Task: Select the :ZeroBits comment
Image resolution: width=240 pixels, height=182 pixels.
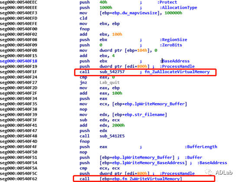Action: [x=171, y=45]
